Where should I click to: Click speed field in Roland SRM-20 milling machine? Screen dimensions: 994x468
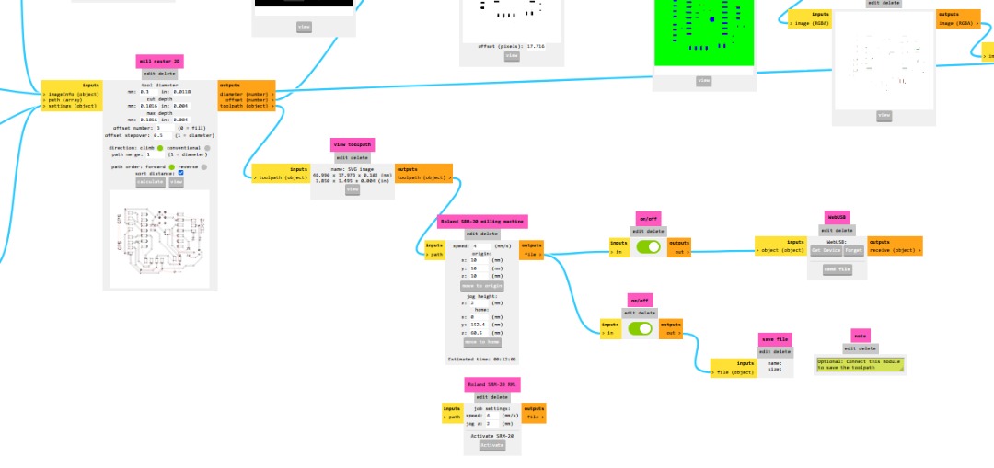[x=482, y=245]
